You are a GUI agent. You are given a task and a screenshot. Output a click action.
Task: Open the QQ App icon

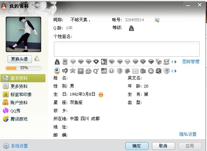click(x=104, y=71)
